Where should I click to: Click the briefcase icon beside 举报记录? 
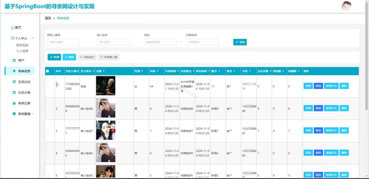coord(14,103)
